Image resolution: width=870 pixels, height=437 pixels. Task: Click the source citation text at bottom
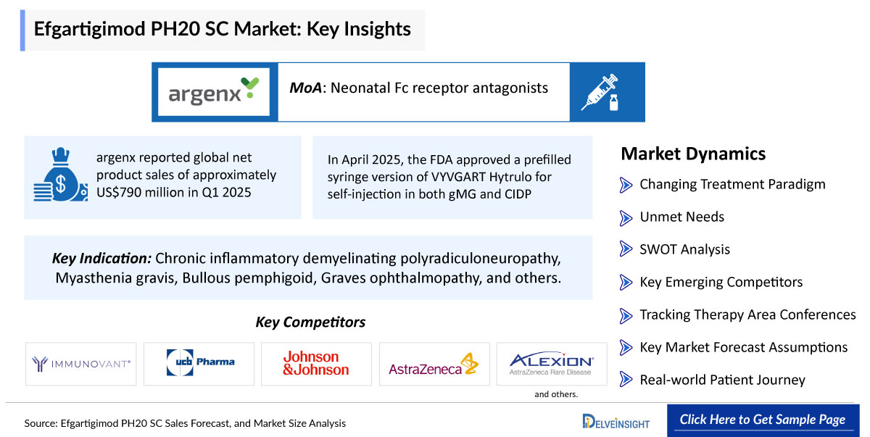[185, 423]
